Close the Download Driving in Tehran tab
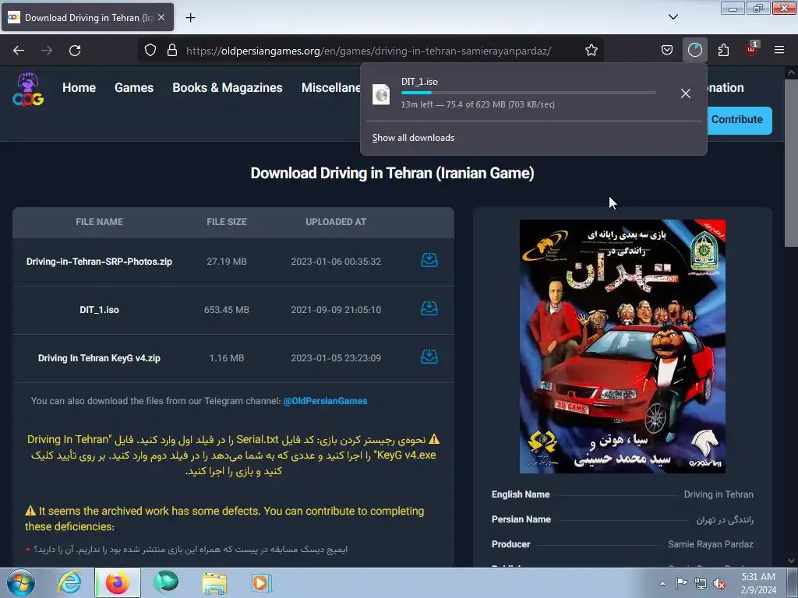This screenshot has height=598, width=798. 161,17
